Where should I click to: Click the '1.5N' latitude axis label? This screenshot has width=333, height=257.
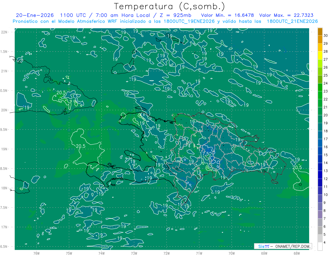coord(4,52)
